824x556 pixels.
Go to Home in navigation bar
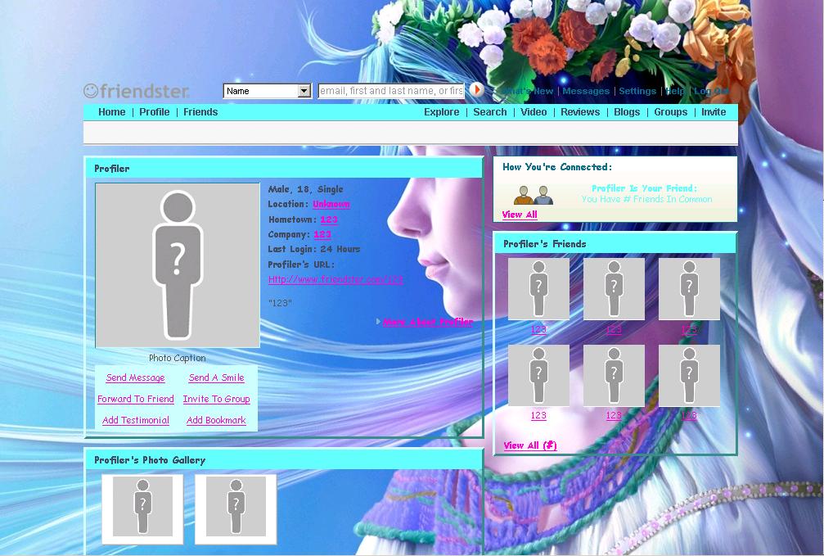point(112,112)
